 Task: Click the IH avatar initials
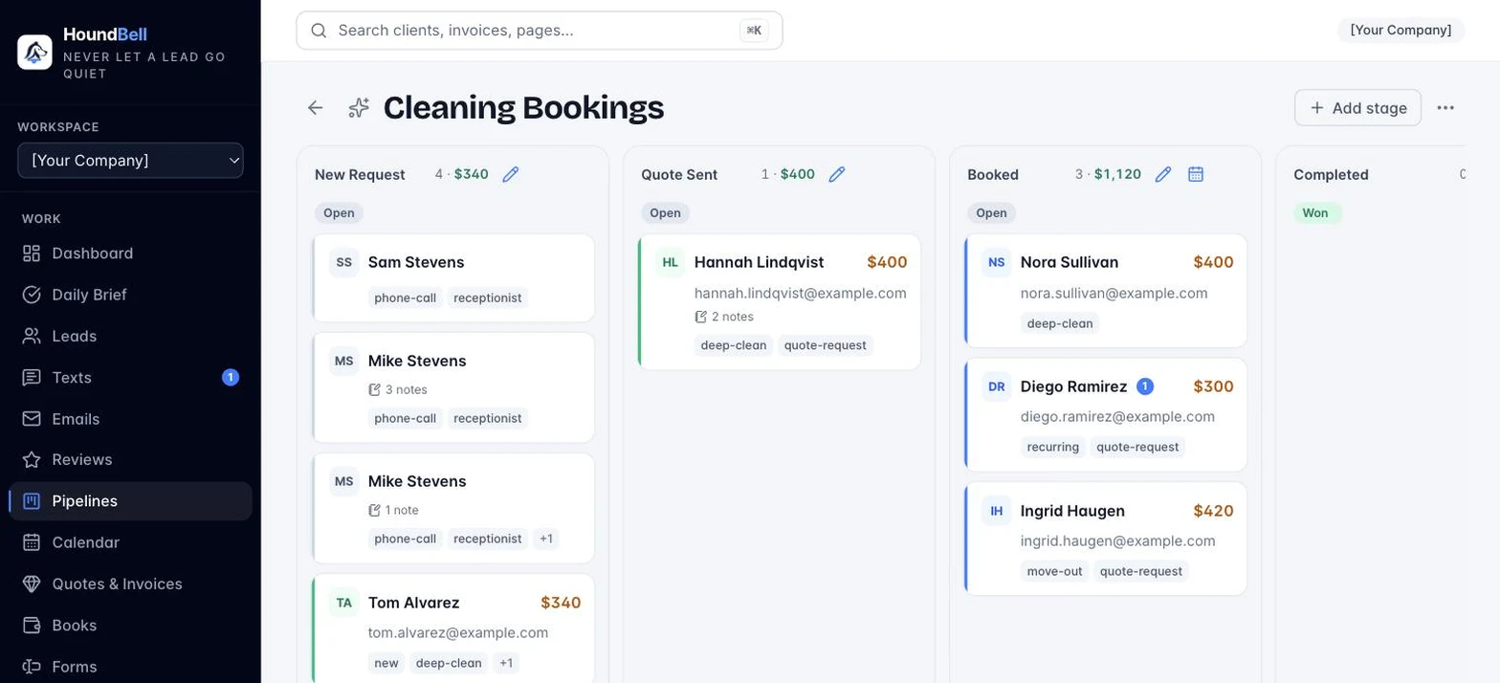pyautogui.click(x=997, y=511)
